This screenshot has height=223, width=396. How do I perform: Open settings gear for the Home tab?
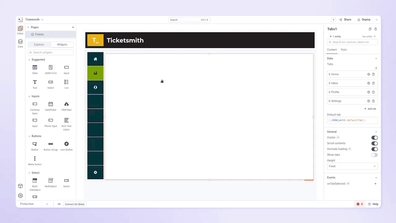point(368,74)
